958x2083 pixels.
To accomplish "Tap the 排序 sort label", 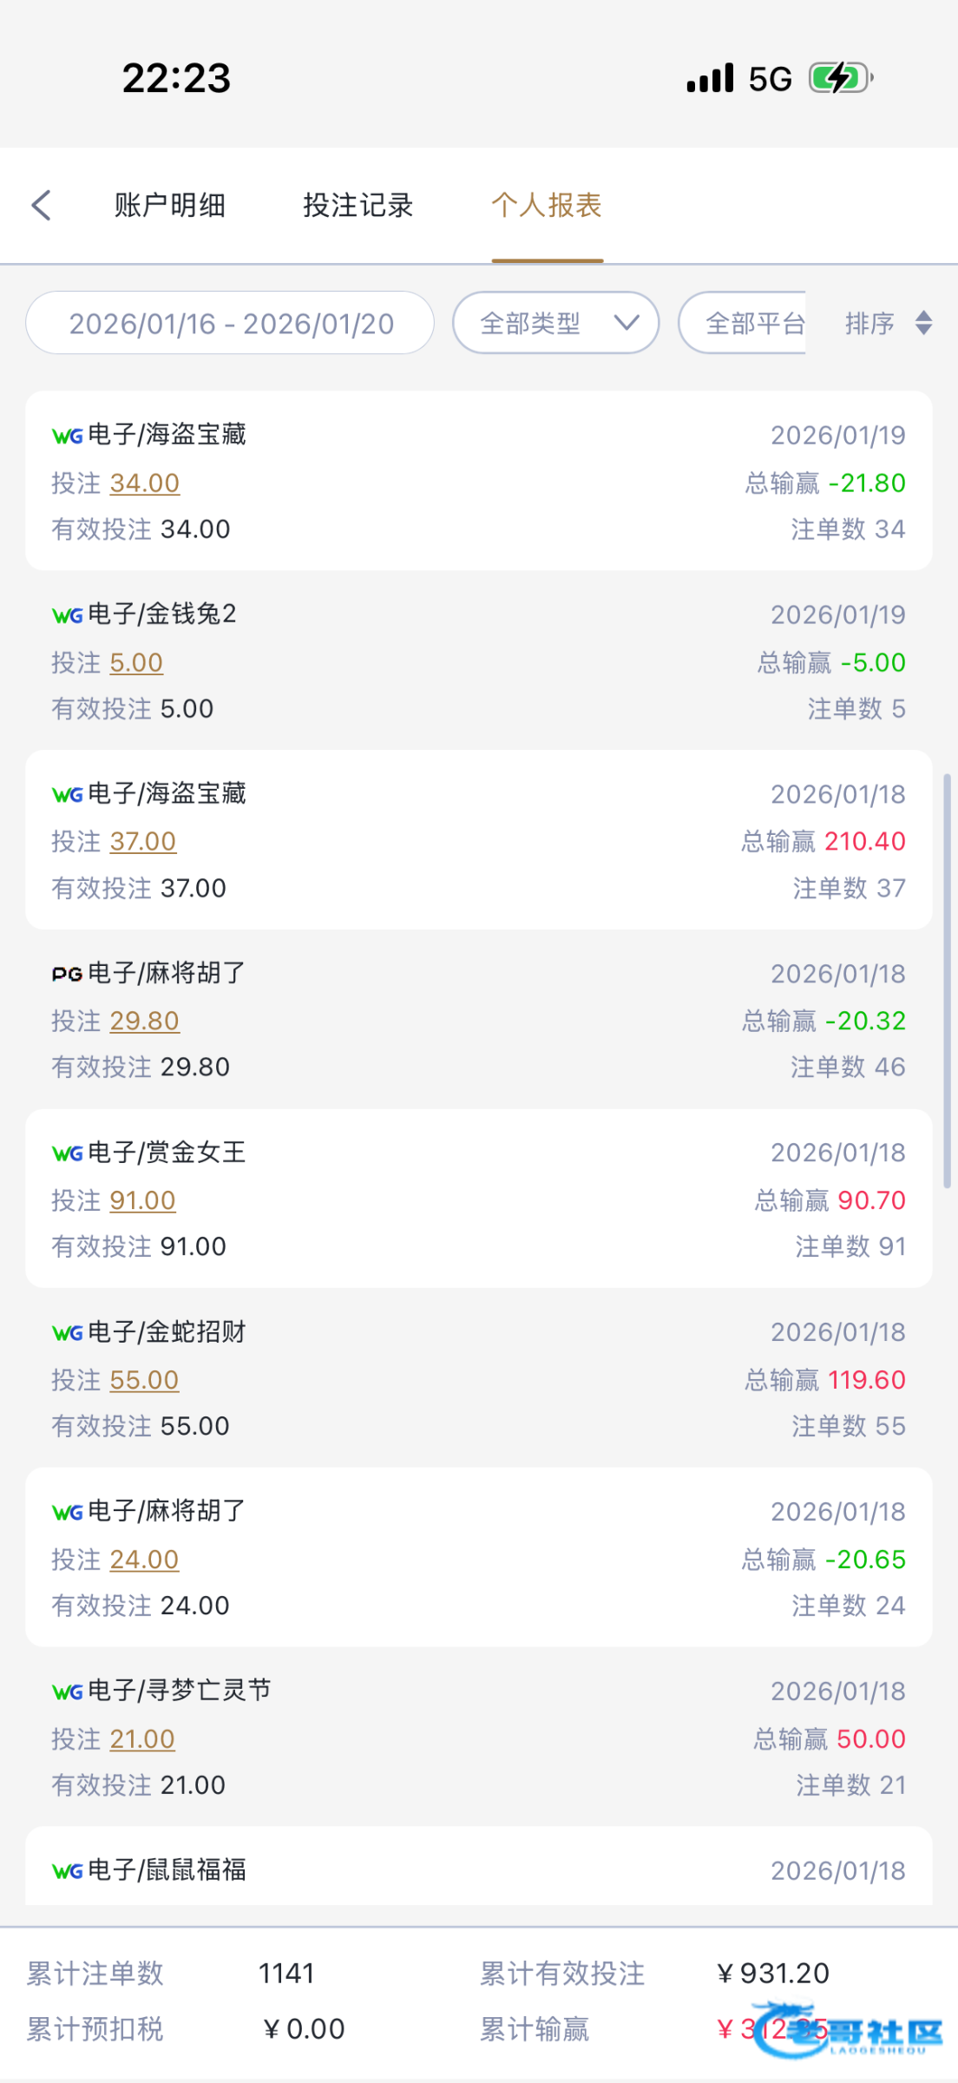I will (x=869, y=323).
